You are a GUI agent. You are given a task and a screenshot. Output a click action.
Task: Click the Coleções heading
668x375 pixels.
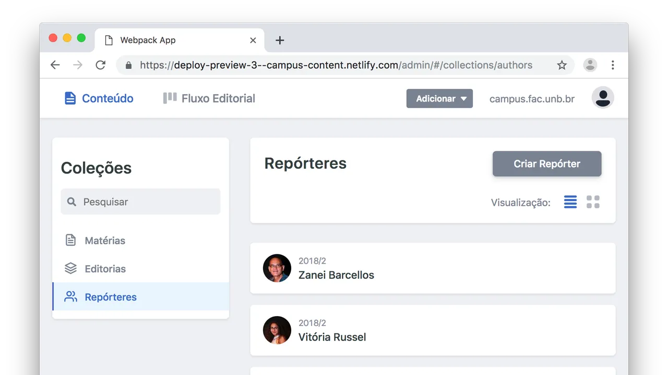[96, 168]
